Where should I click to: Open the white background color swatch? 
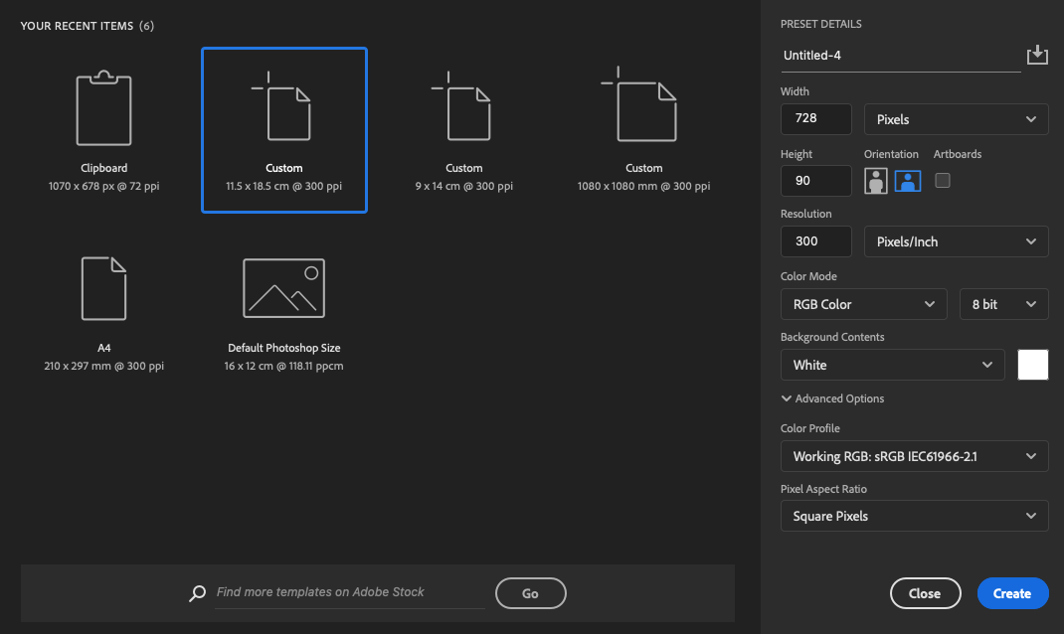pos(1033,365)
